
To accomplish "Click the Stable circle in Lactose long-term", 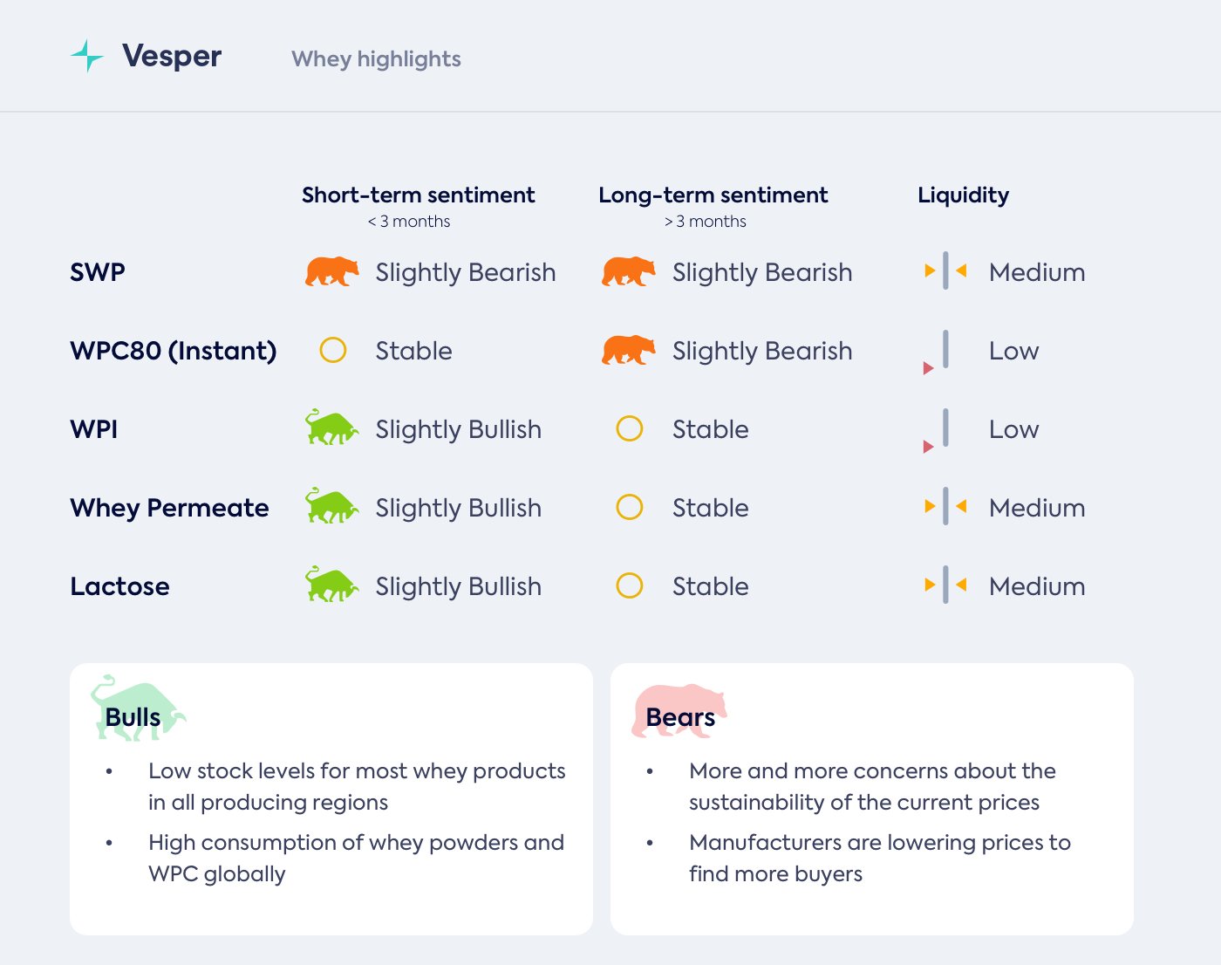I will point(630,585).
